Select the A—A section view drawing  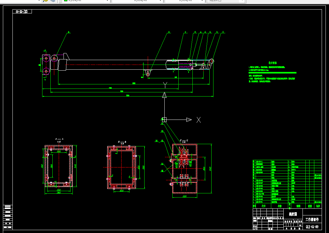(59, 166)
